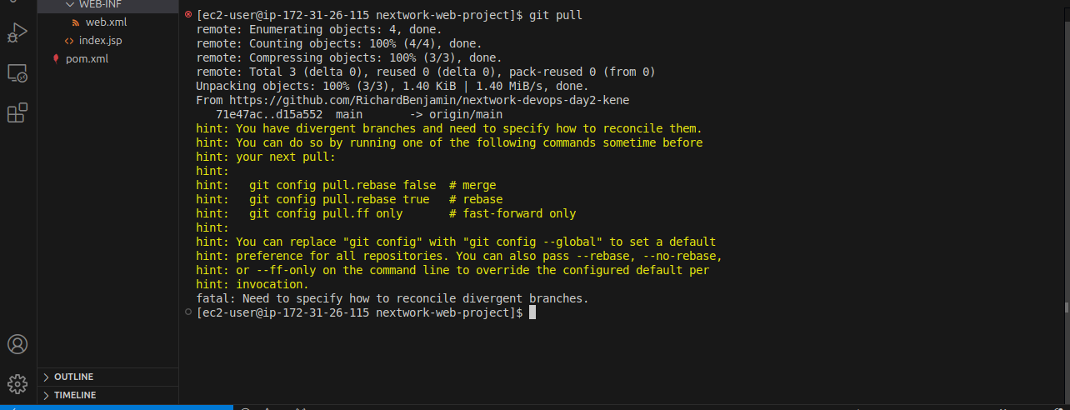Open the Manage gear menu
This screenshot has height=410, width=1070.
coord(17,384)
